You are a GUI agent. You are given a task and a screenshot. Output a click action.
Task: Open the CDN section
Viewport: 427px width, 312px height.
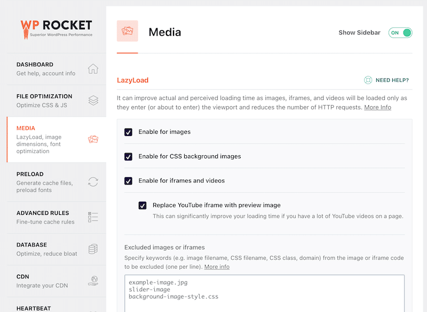click(57, 281)
